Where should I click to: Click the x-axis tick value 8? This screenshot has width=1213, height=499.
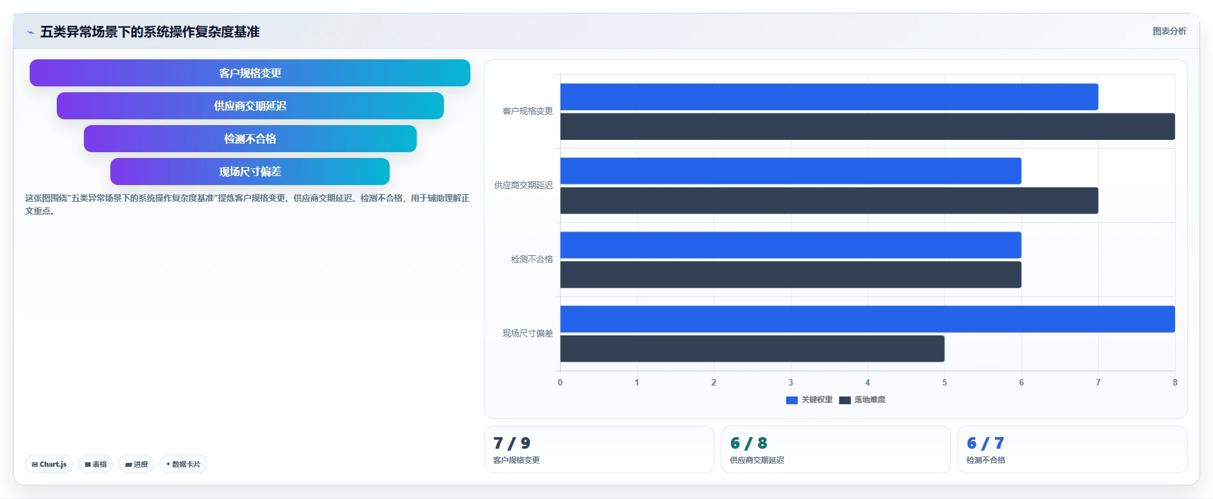pyautogui.click(x=1175, y=382)
